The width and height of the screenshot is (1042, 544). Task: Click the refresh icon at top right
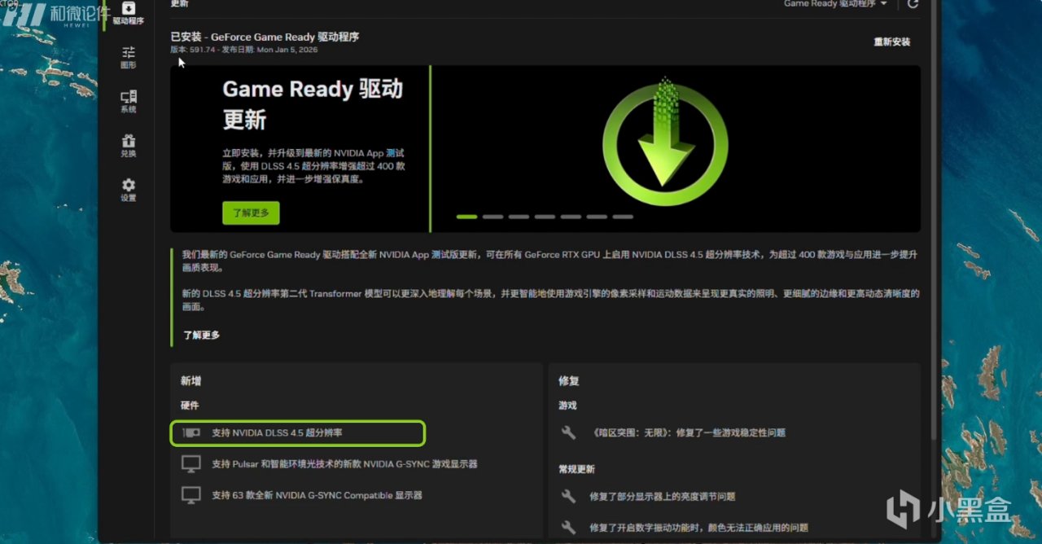click(x=913, y=4)
